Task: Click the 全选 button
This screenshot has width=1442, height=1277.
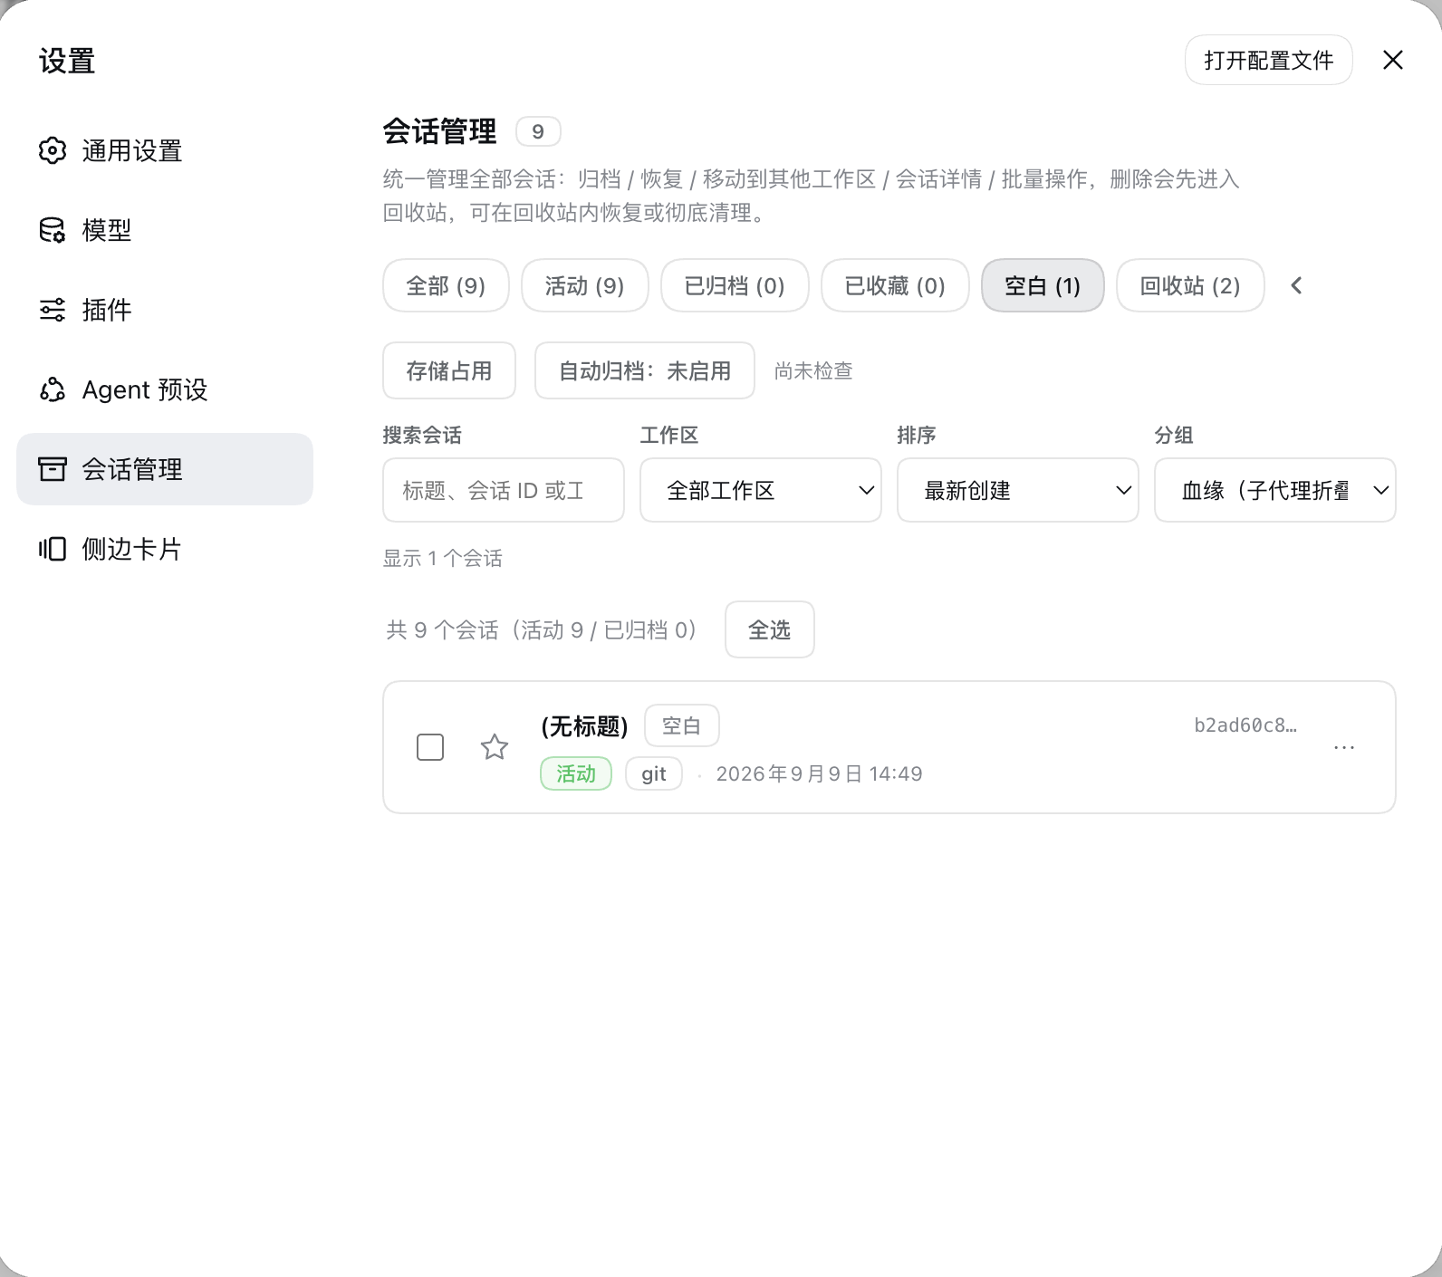Action: pos(770,629)
